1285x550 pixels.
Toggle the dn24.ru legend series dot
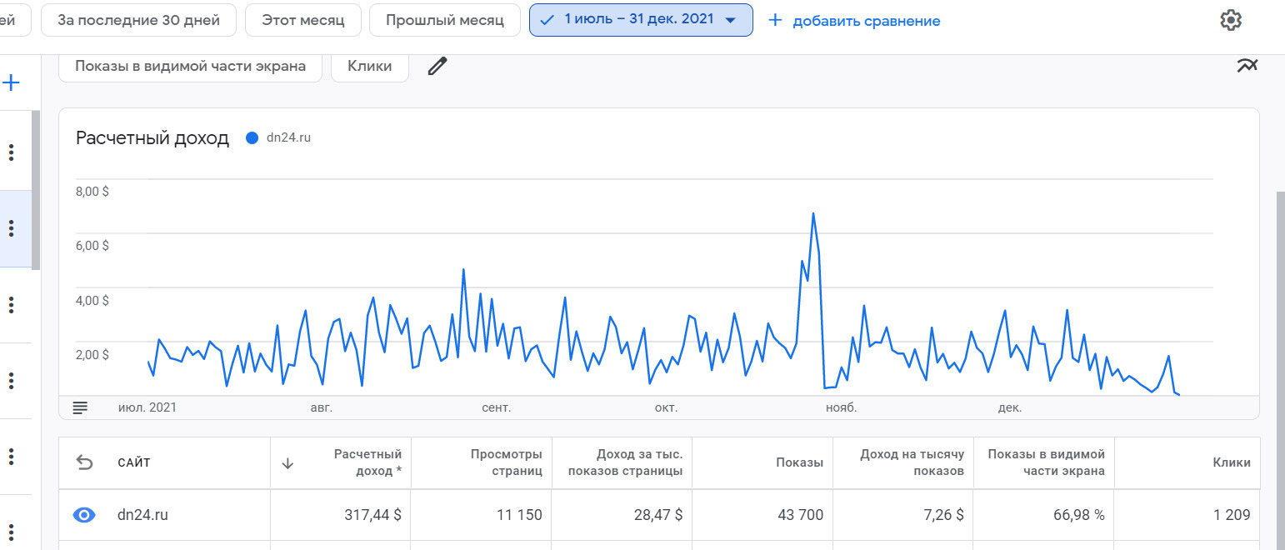point(252,138)
